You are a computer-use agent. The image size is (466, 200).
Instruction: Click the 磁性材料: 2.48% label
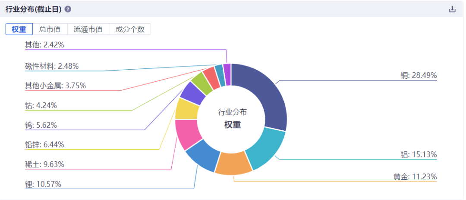[52, 66]
